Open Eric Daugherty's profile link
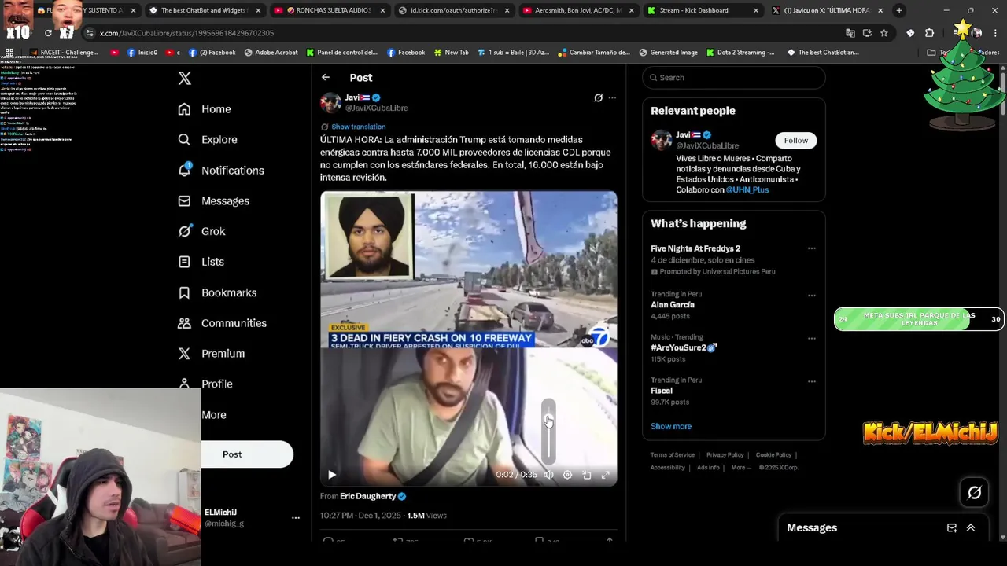This screenshot has width=1007, height=566. [368, 497]
